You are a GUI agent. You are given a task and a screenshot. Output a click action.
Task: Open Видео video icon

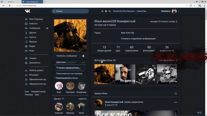click(x=26, y=46)
